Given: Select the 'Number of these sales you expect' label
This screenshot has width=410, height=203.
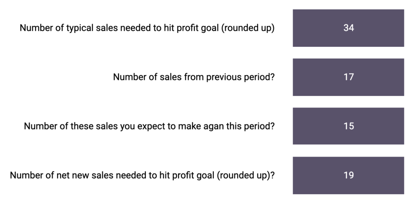Looking at the screenshot, I should (149, 126).
